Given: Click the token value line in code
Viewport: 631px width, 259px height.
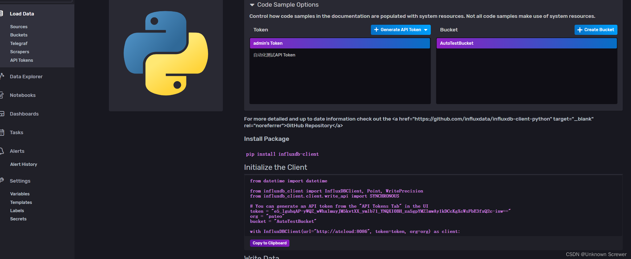Looking at the screenshot, I should click(380, 211).
